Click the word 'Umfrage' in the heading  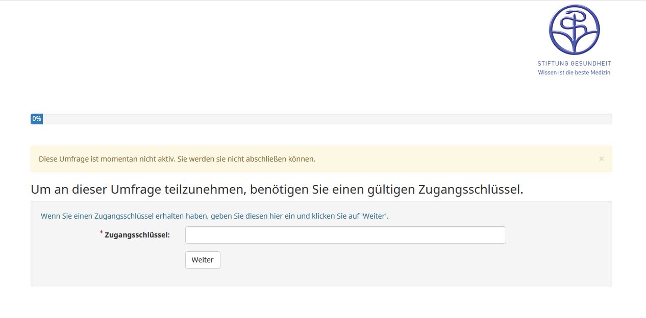pos(136,190)
